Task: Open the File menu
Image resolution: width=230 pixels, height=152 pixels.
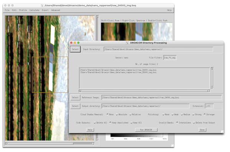Action: [7, 10]
